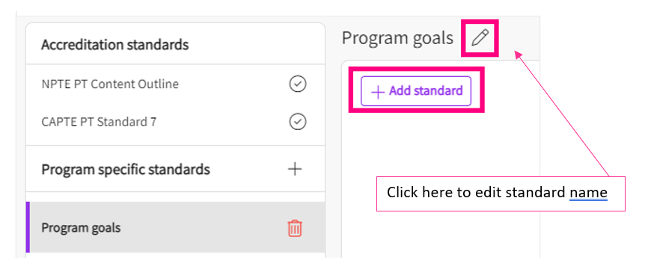Screen dimensions: 645x269
Task: Click the Program goals heading above the panel
Action: coord(397,38)
